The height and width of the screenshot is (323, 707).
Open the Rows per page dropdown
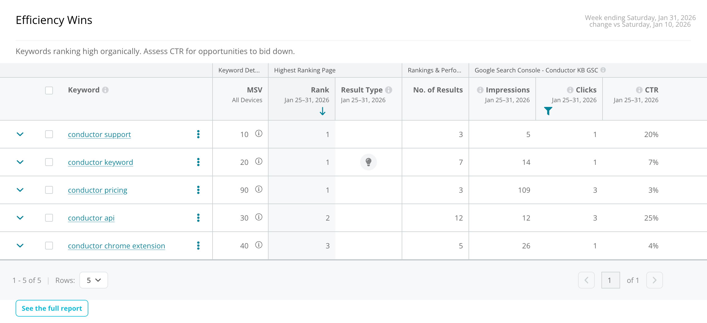tap(94, 280)
